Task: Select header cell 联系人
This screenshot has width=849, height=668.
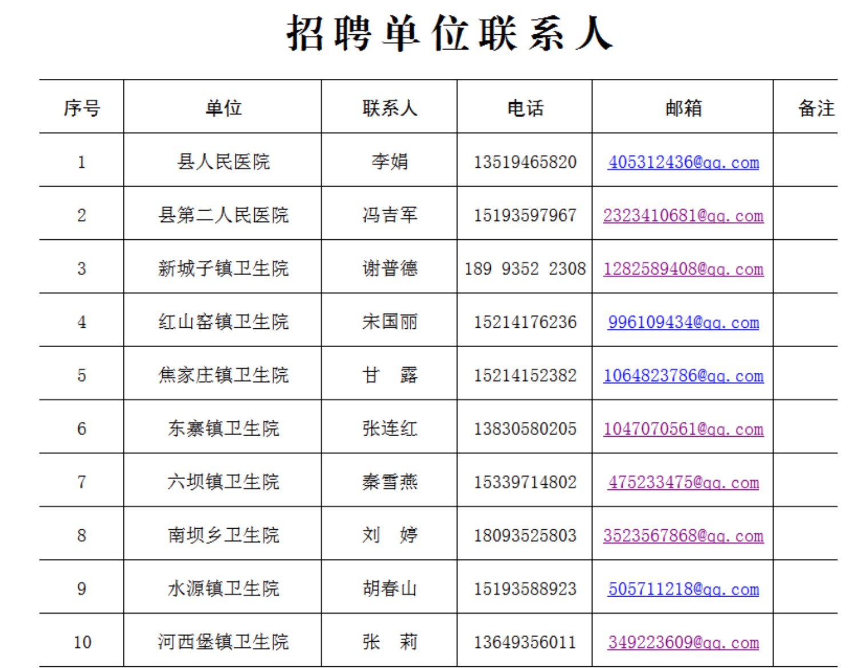Action: click(390, 108)
